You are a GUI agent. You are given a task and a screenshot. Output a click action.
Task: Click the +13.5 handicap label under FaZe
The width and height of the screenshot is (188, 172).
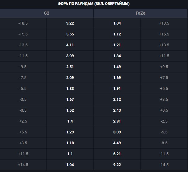(164, 45)
